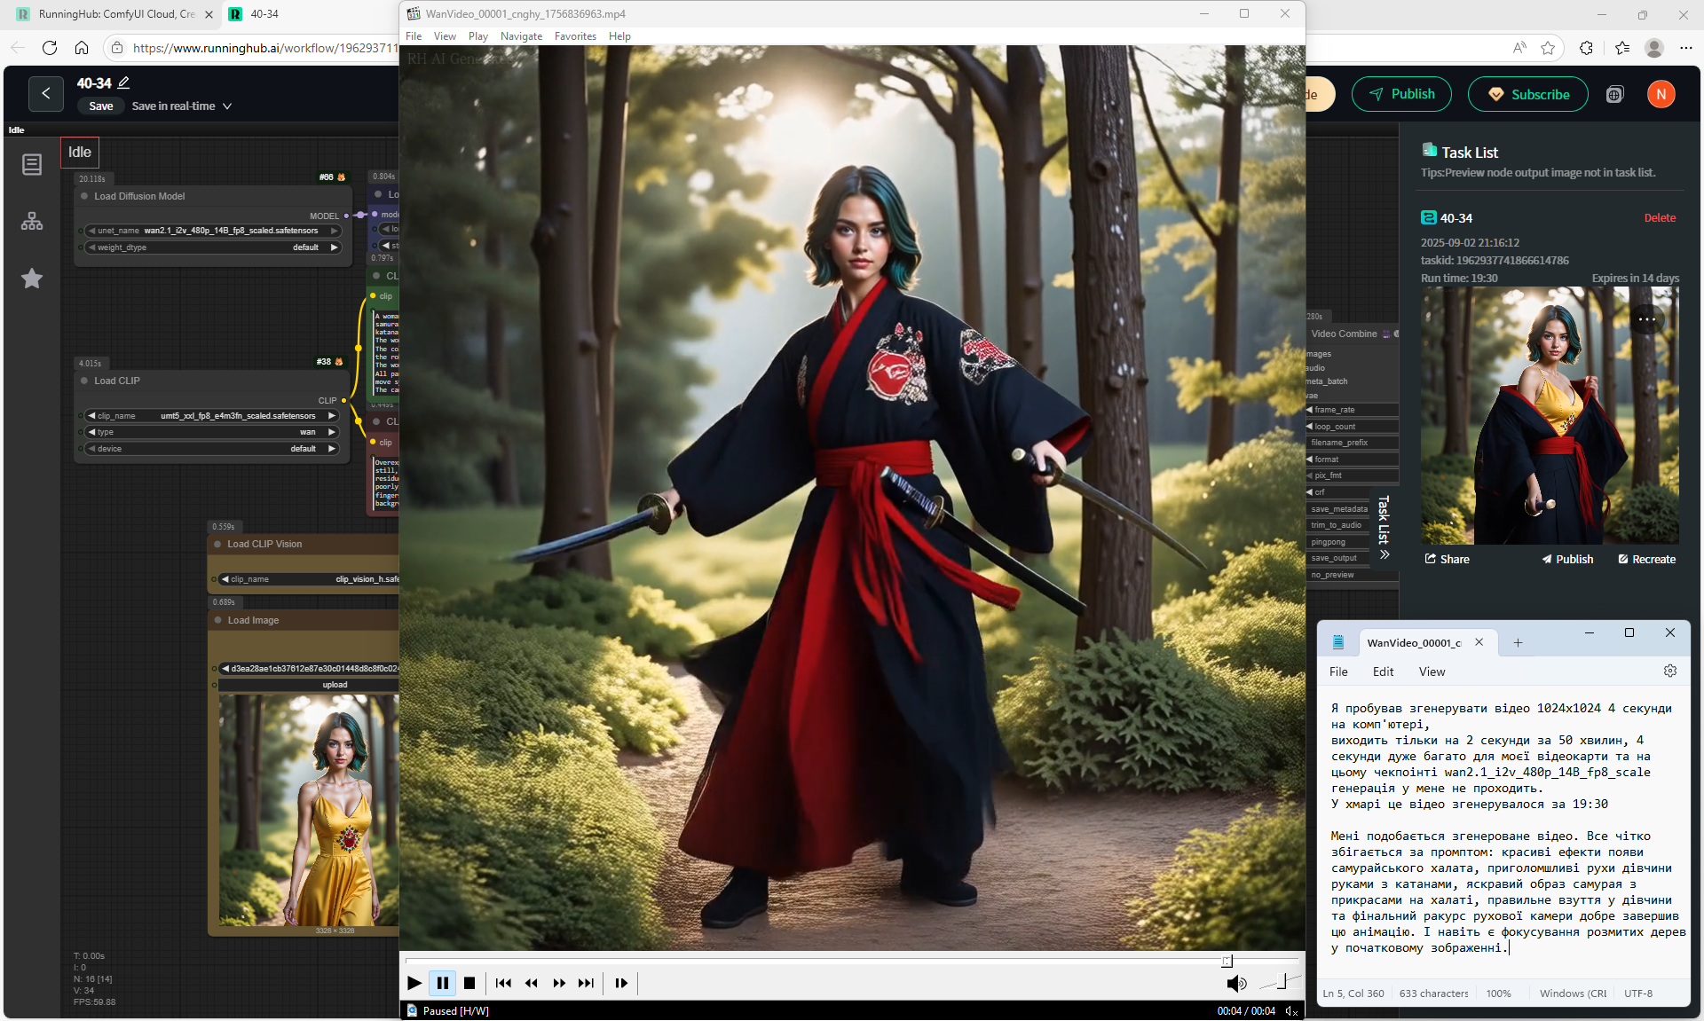
Task: Collapse the Task List side tab
Action: pos(1384,528)
